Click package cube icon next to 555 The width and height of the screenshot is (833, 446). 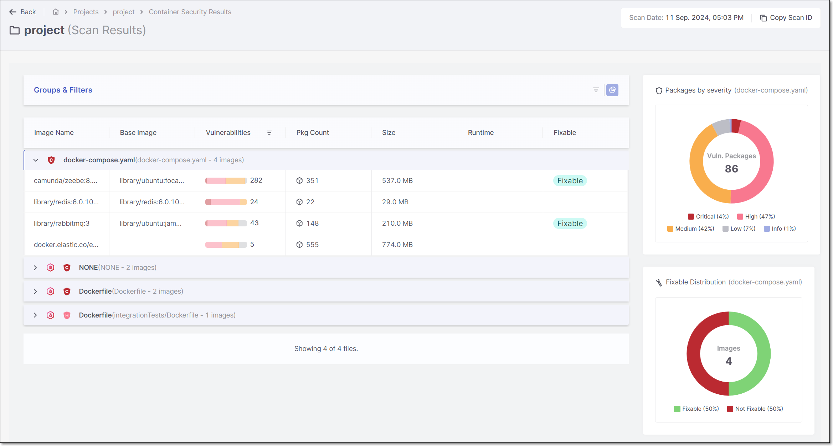pyautogui.click(x=299, y=245)
